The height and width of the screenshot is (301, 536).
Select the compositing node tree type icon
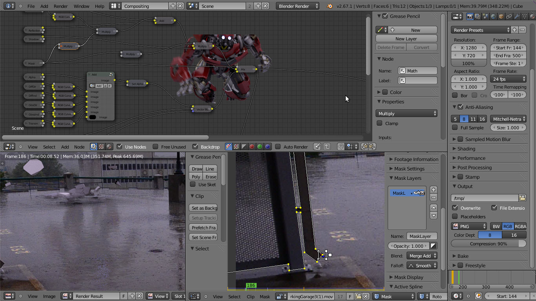click(x=93, y=147)
